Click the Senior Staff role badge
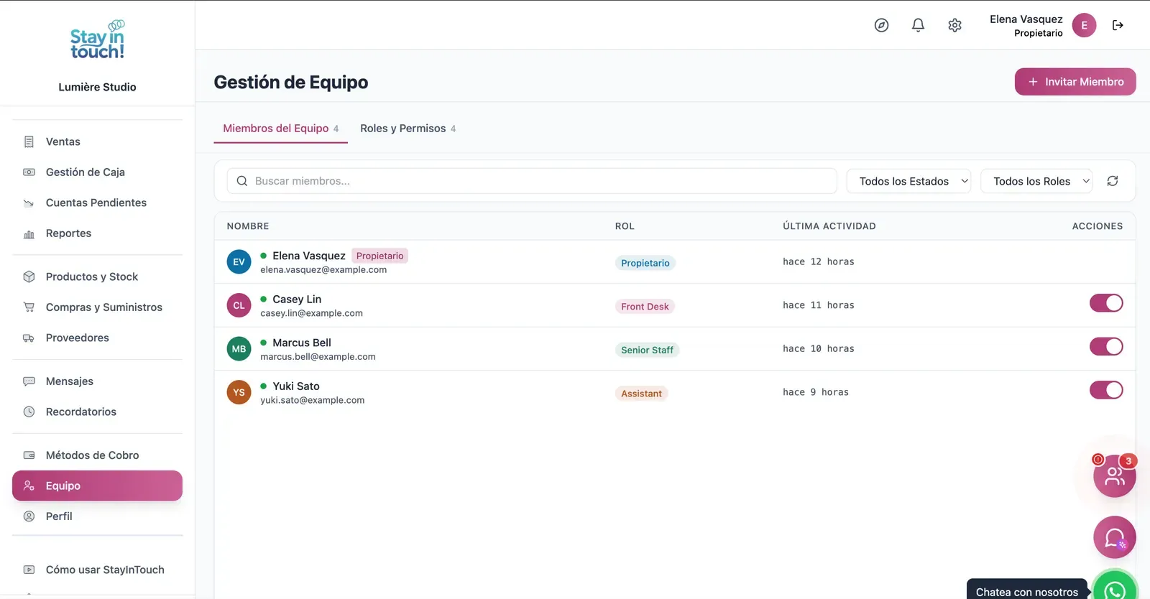1150x599 pixels. click(647, 350)
